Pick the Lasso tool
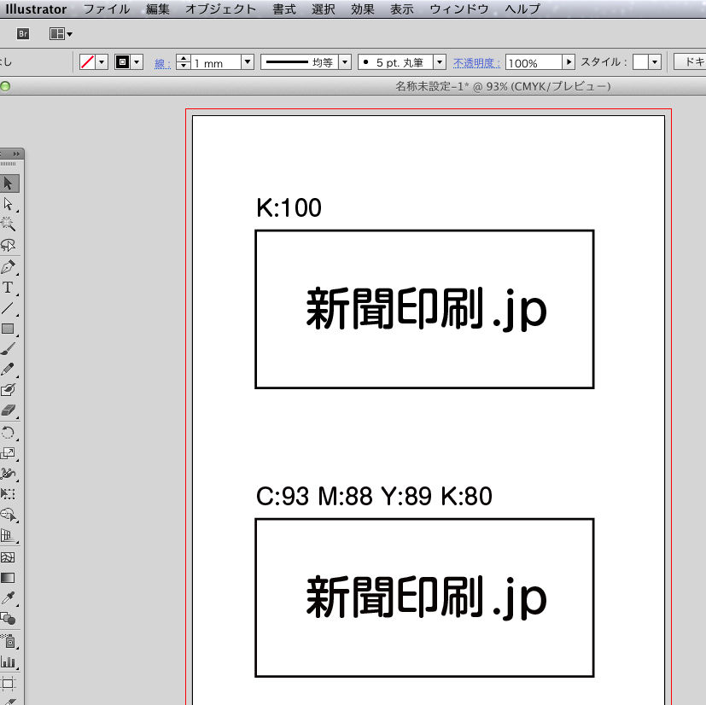Screen dimensions: 706x705 pyautogui.click(x=9, y=244)
